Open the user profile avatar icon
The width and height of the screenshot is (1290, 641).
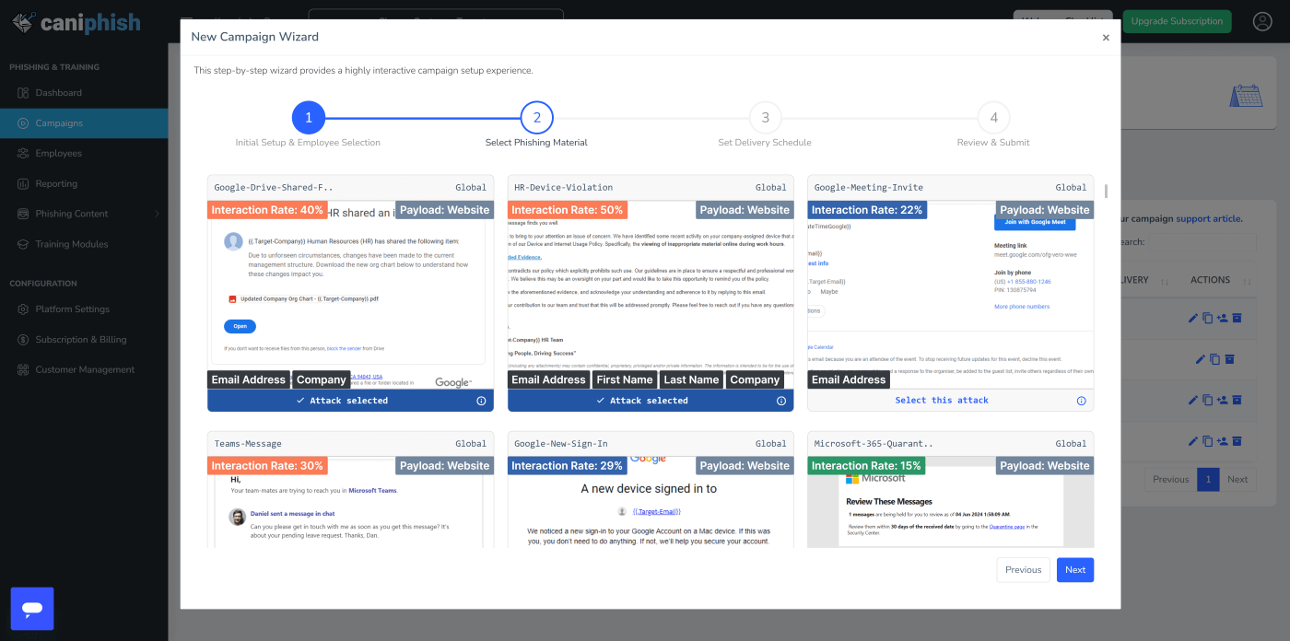(1262, 21)
